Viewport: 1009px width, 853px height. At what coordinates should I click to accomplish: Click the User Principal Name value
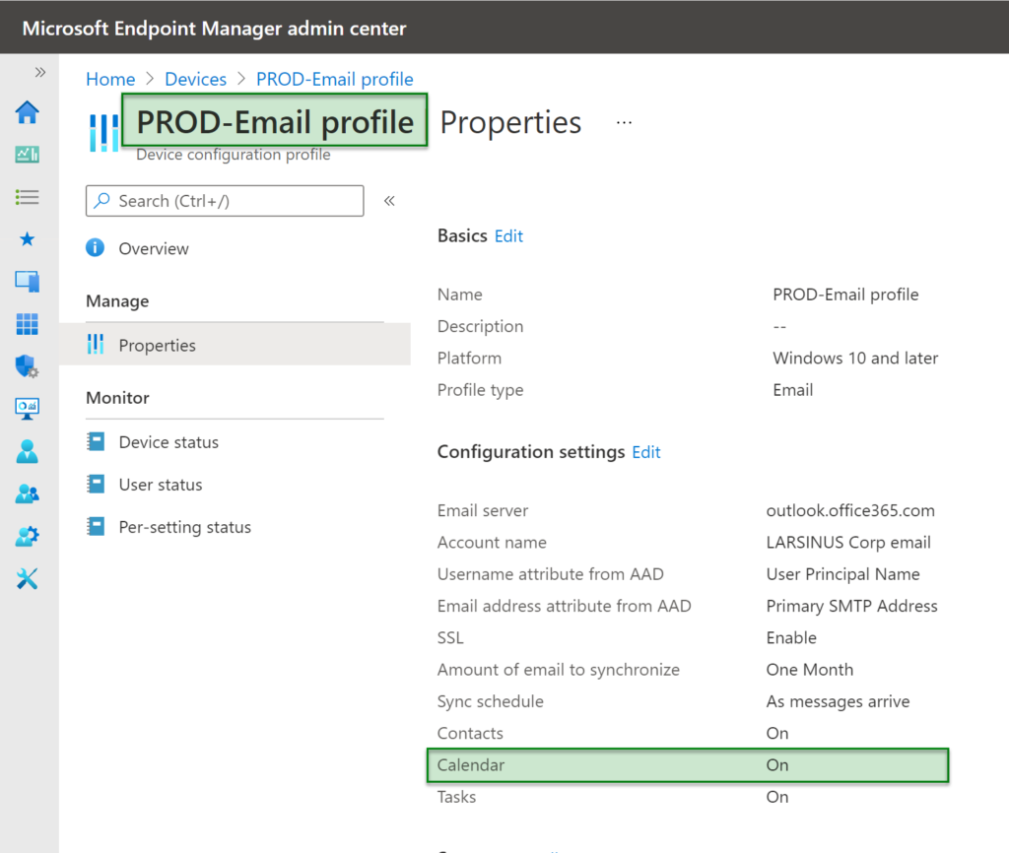tap(843, 574)
